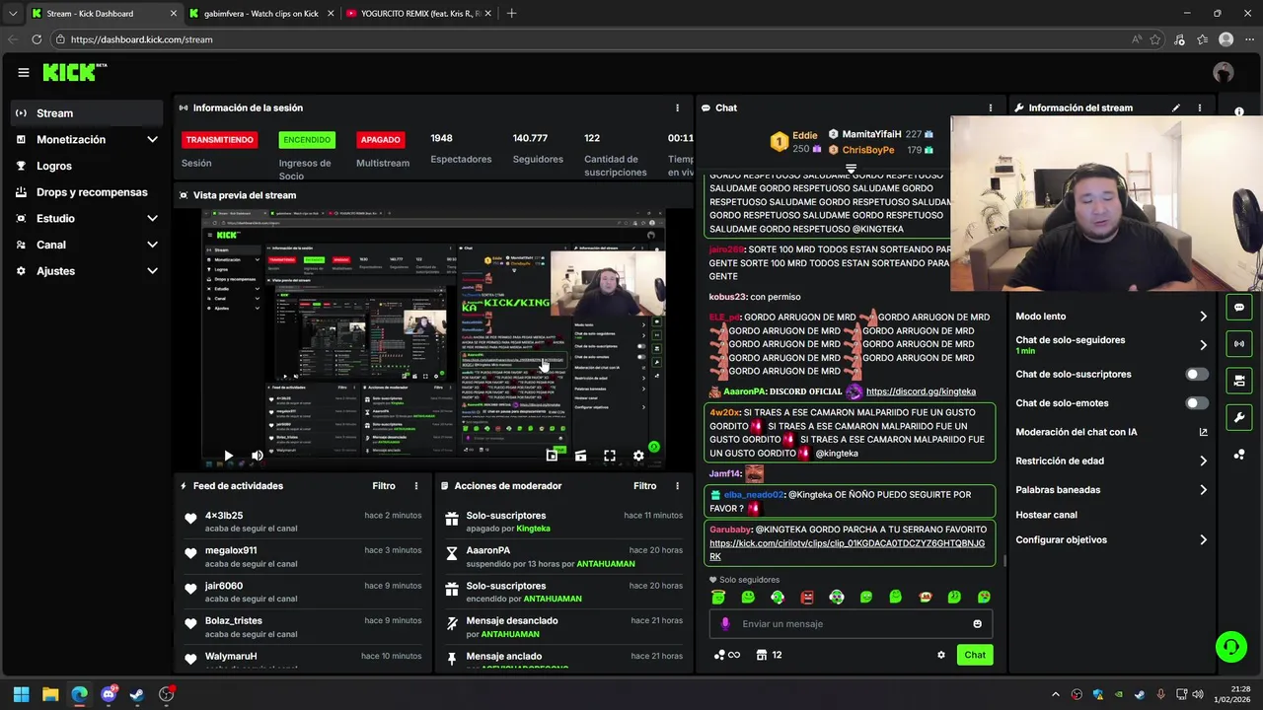1263x710 pixels.
Task: Open Chat de solo-seguidores options
Action: click(x=1111, y=345)
